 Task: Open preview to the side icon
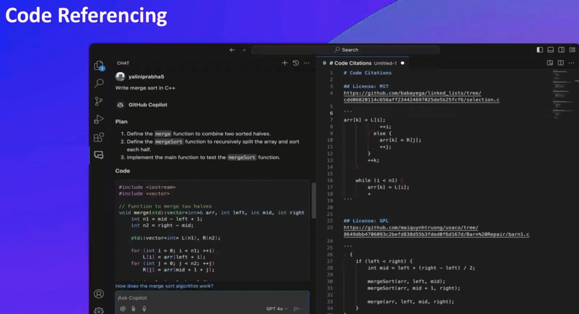pos(550,63)
